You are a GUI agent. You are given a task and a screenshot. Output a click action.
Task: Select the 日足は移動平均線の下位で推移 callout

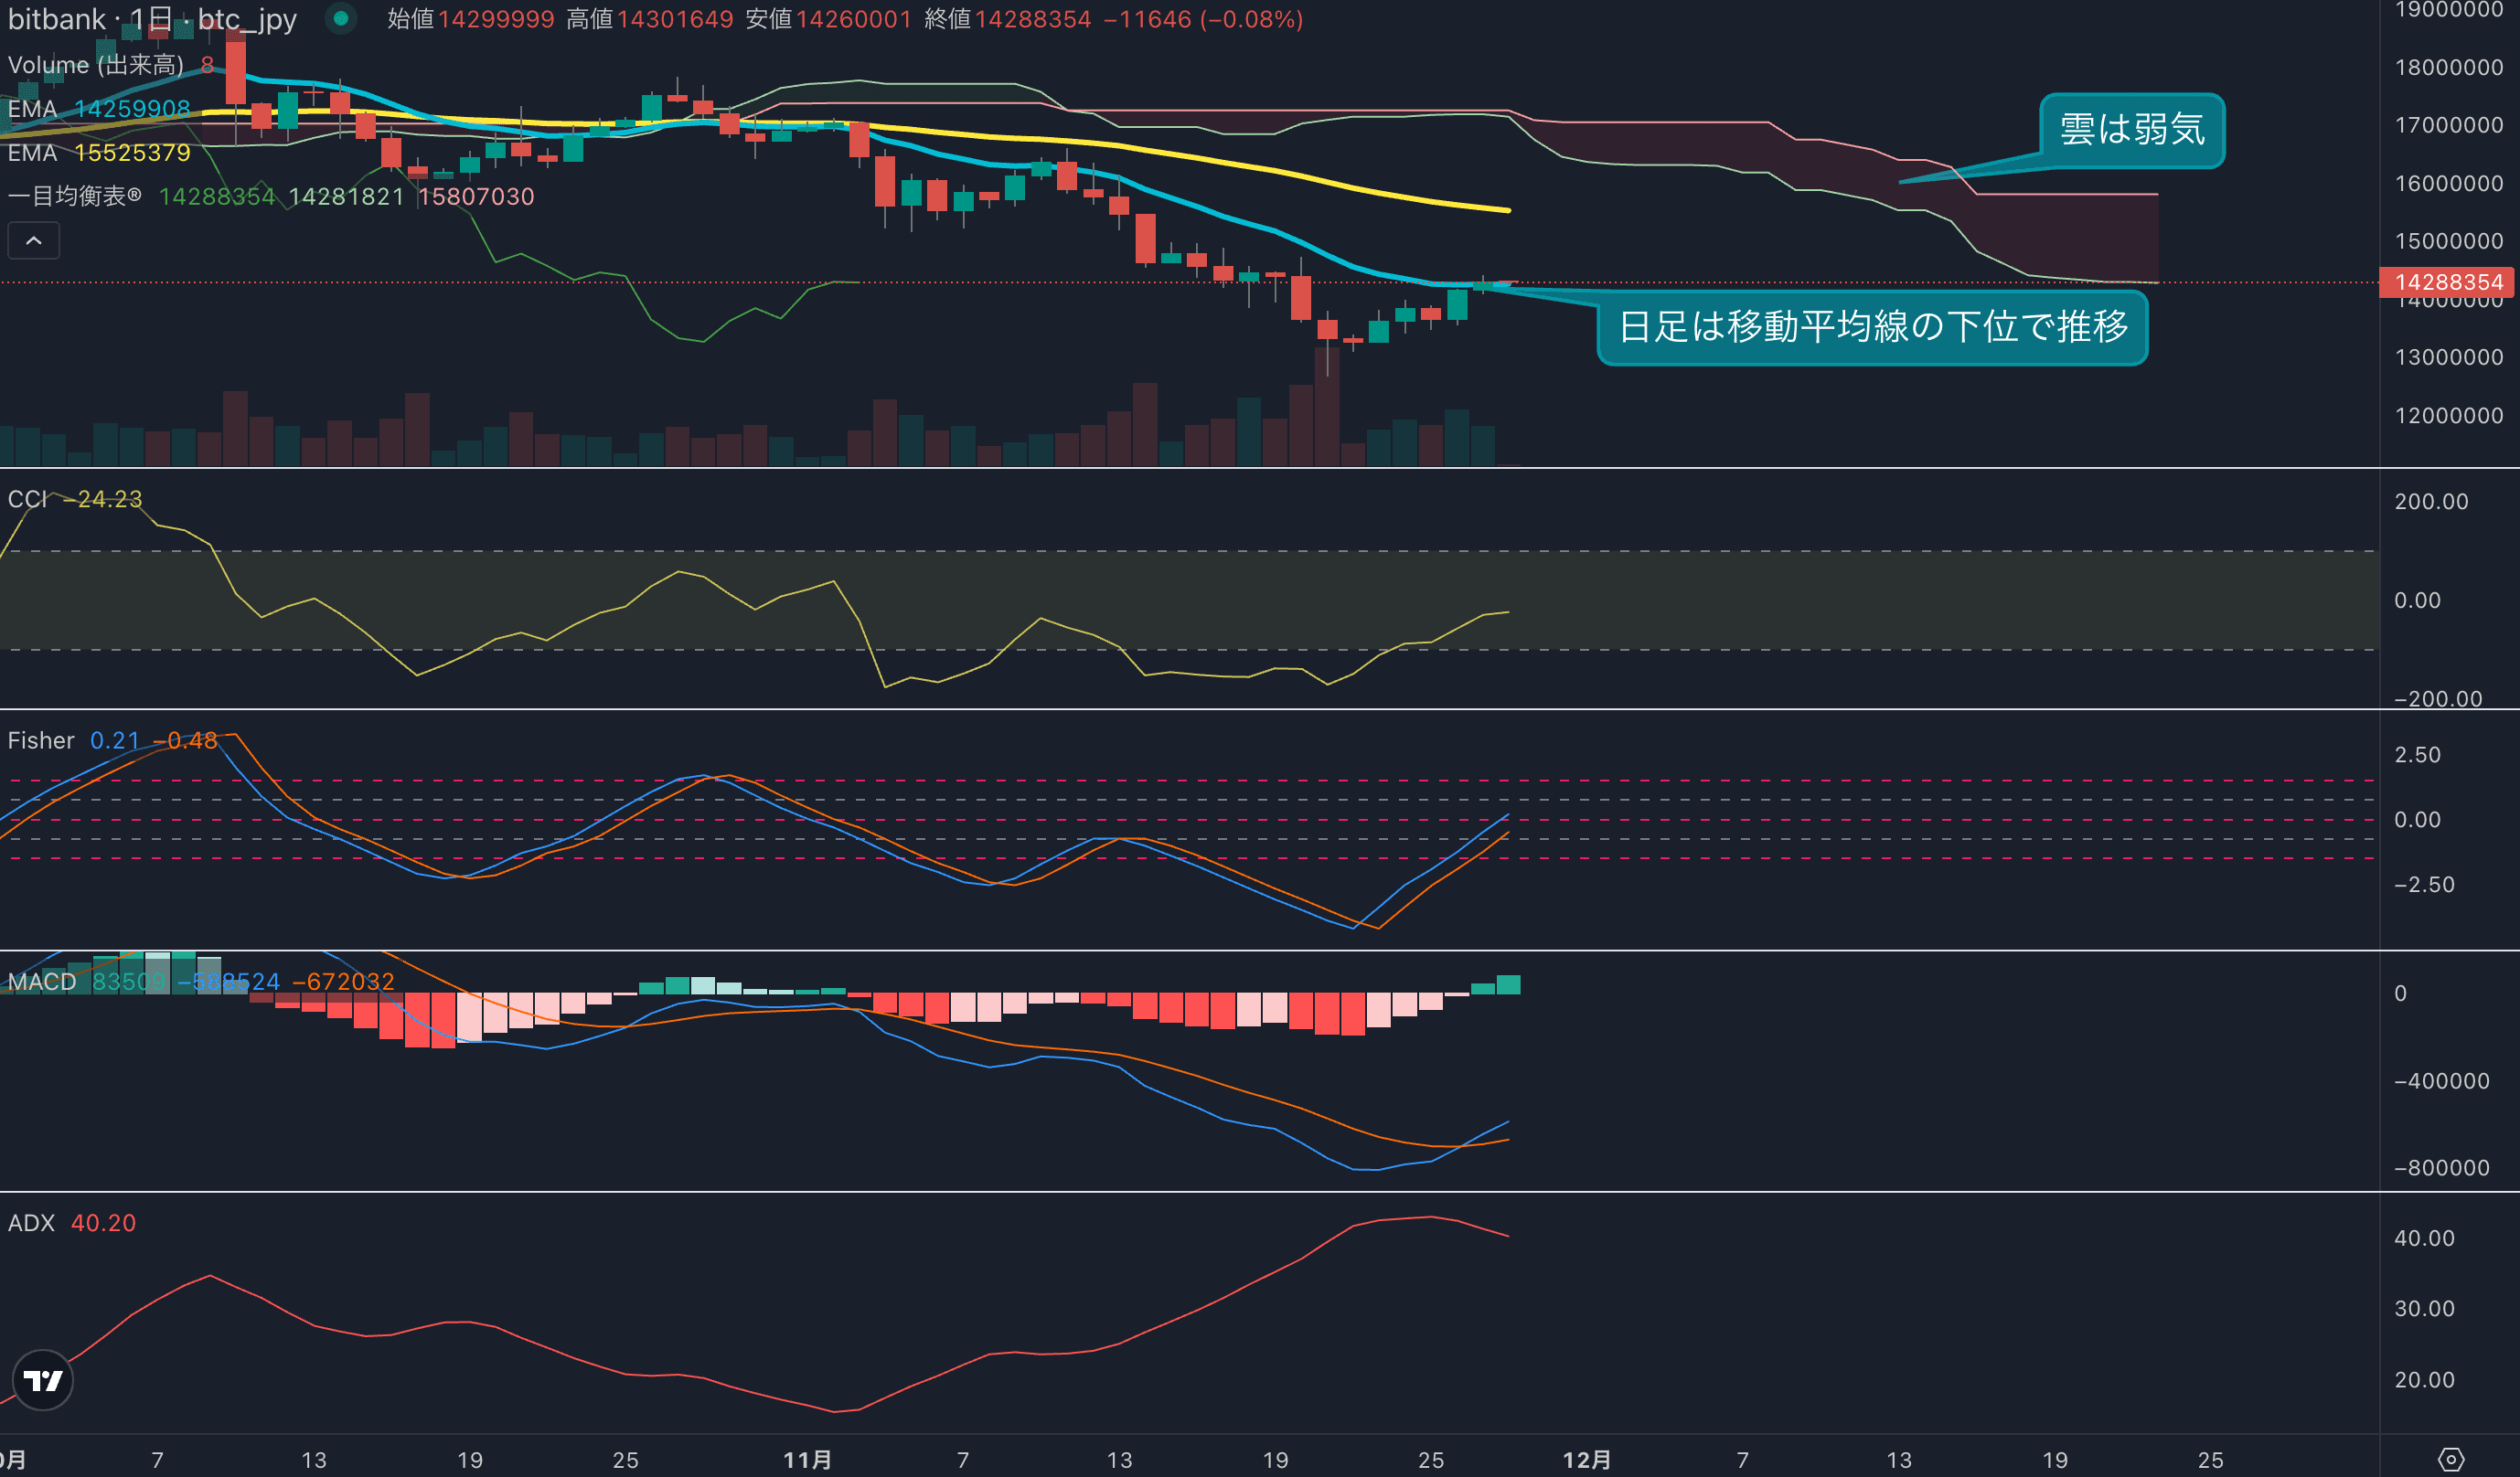1872,328
